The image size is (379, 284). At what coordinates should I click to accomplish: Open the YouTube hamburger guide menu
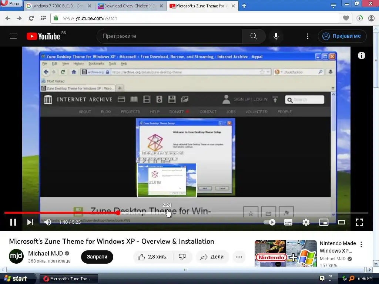(13, 36)
